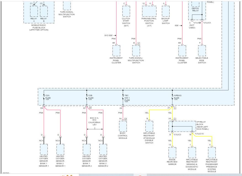Click the I/P RELAY BLOCK (NEAR LEFT KICK PANEL) label

(203, 125)
